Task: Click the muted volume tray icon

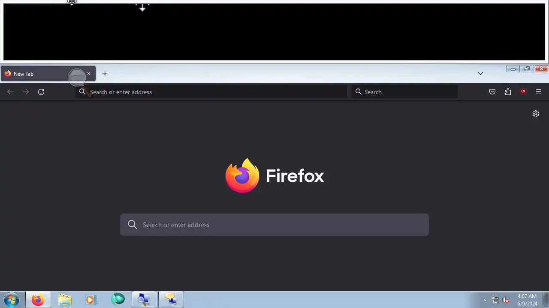Action: pos(506,300)
